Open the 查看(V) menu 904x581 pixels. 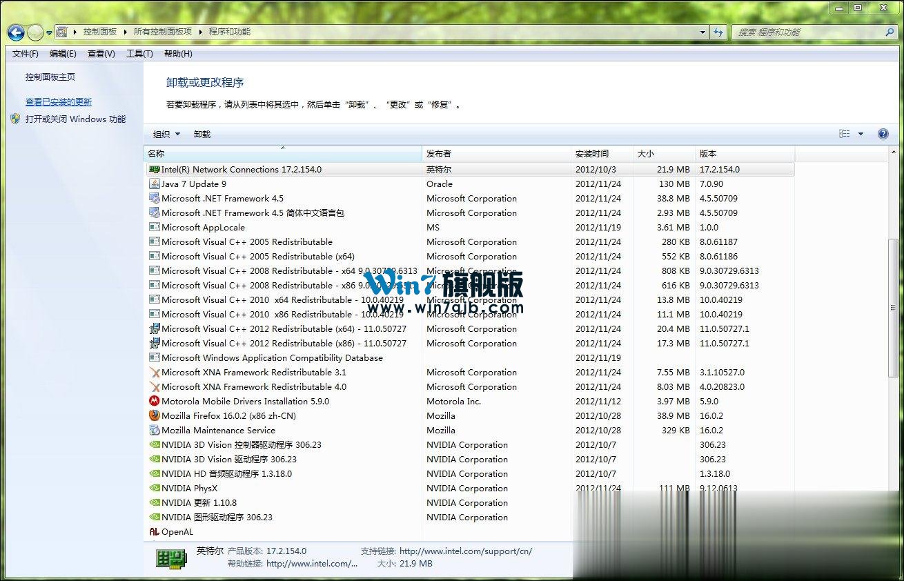pyautogui.click(x=101, y=53)
